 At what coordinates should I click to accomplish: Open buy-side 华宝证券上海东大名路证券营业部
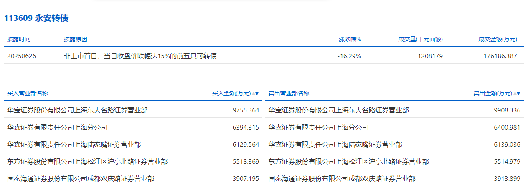pyautogui.click(x=77, y=110)
